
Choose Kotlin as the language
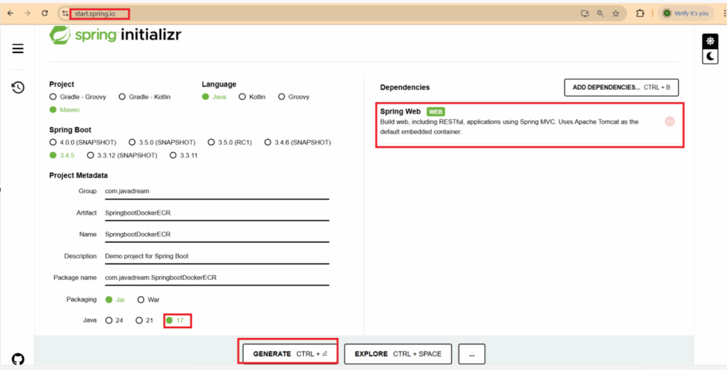click(x=252, y=97)
